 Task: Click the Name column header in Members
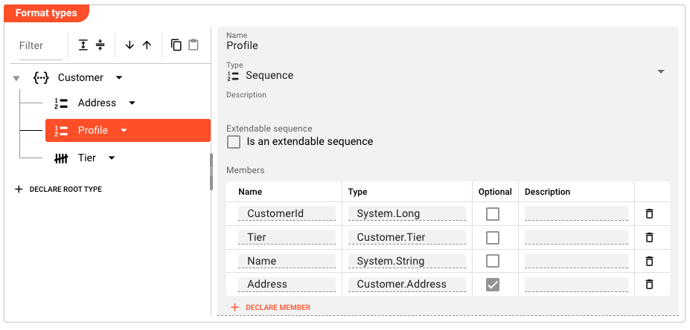[250, 192]
